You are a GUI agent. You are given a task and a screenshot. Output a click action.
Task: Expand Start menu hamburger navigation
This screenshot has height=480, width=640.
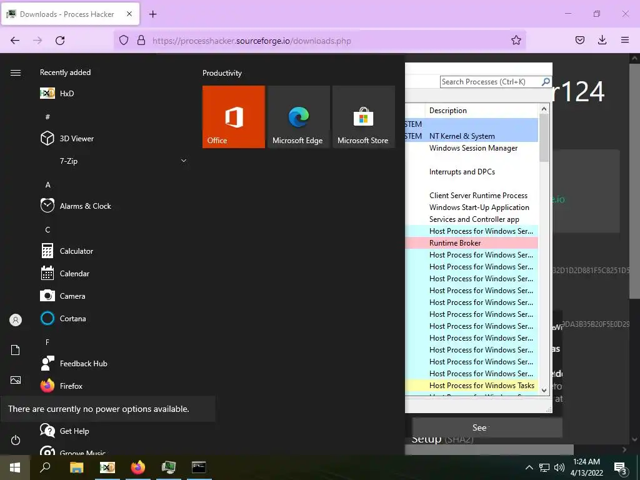click(16, 72)
